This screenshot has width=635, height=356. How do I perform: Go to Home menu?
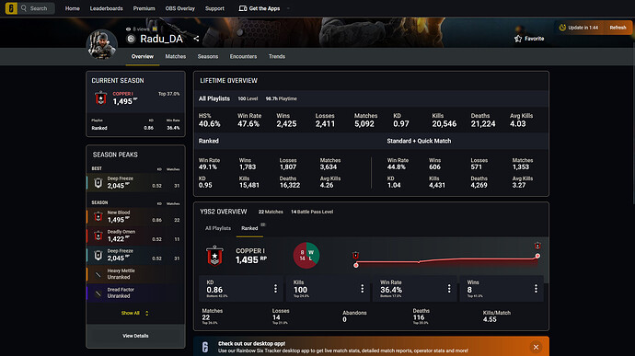tap(72, 8)
